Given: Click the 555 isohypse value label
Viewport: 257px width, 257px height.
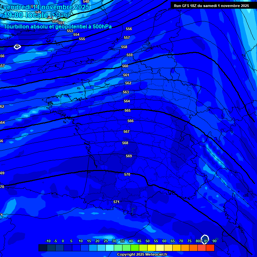Looking at the screenshot, I should 82,39.
